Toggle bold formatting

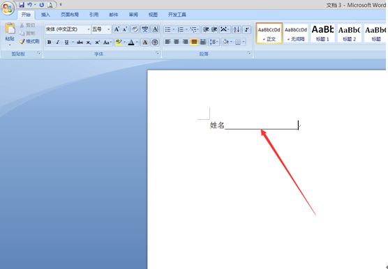pos(50,43)
